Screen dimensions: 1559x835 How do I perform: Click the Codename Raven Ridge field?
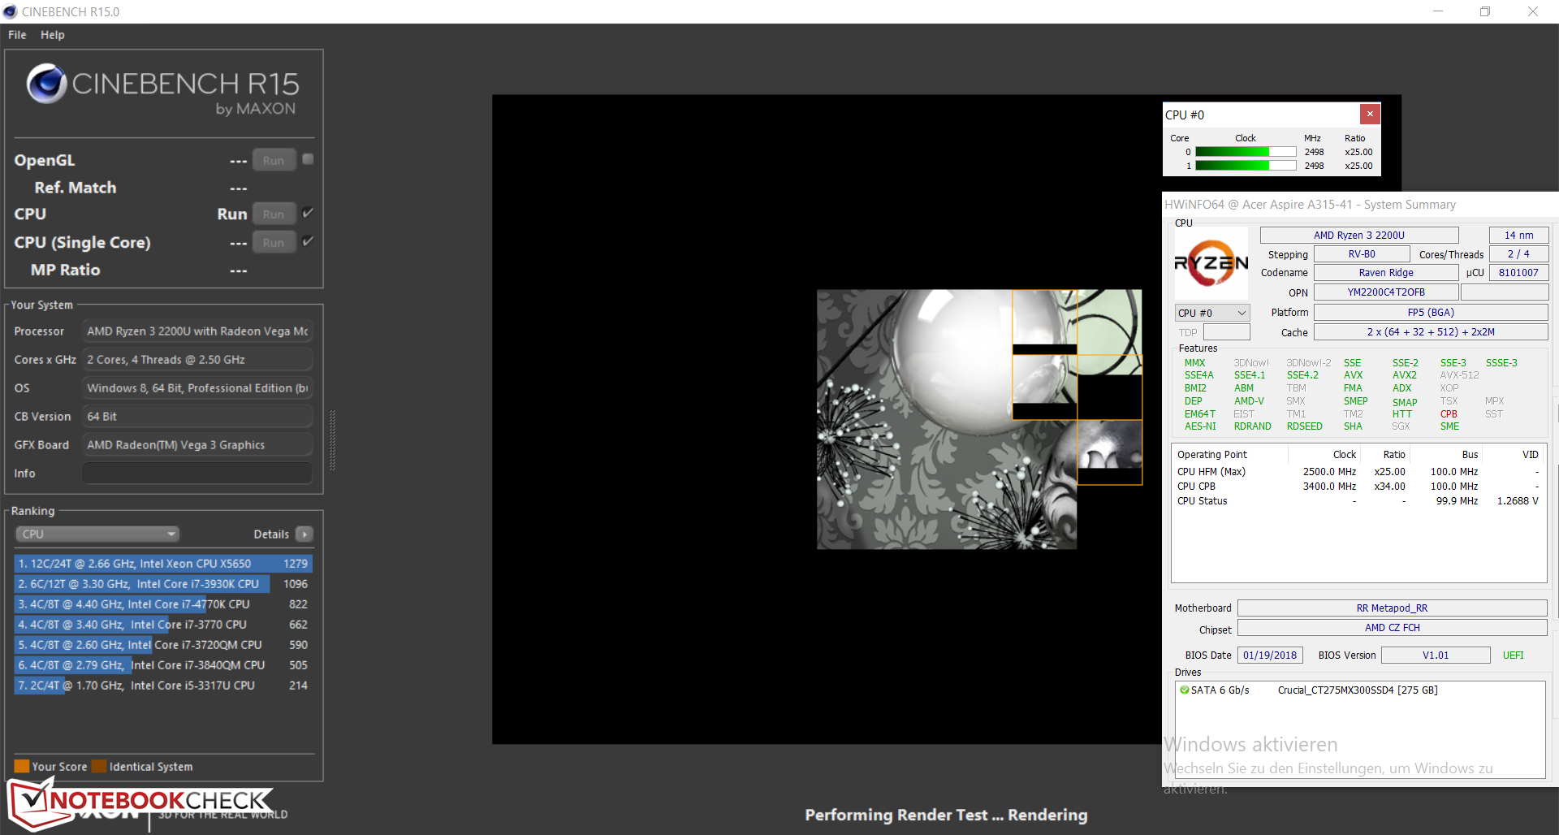[1386, 273]
